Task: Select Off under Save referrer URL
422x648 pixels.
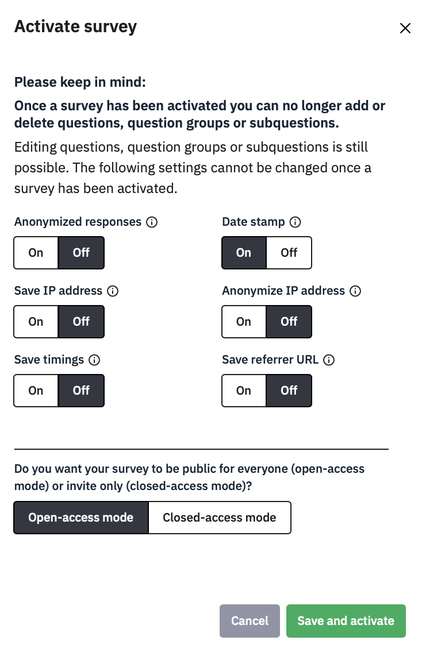Action: [x=289, y=391]
